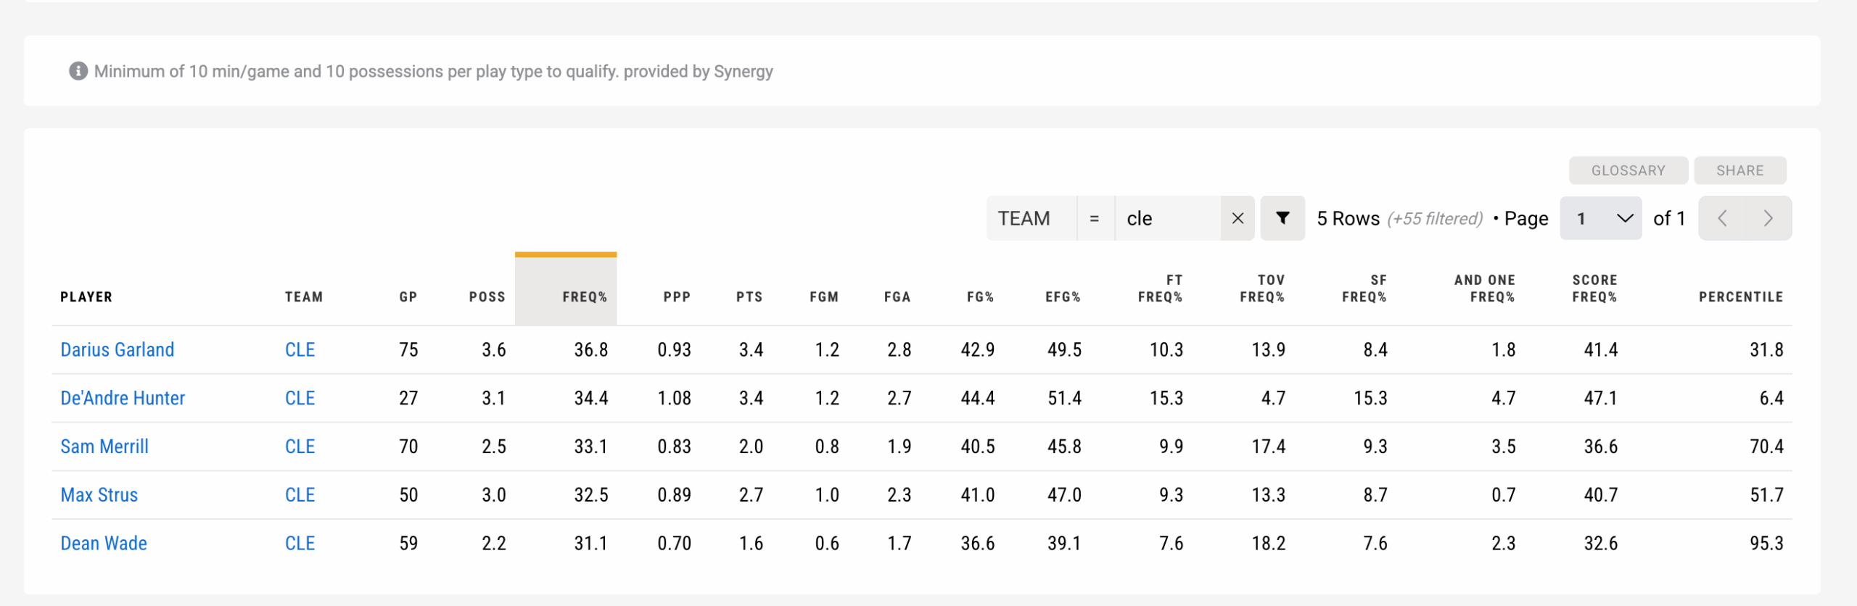
Task: Open the Glossary button
Action: [1628, 170]
